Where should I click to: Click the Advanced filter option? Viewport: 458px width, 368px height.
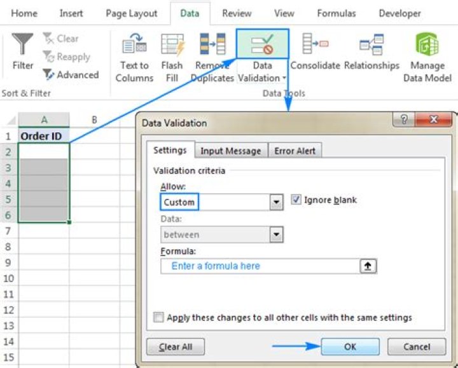71,75
